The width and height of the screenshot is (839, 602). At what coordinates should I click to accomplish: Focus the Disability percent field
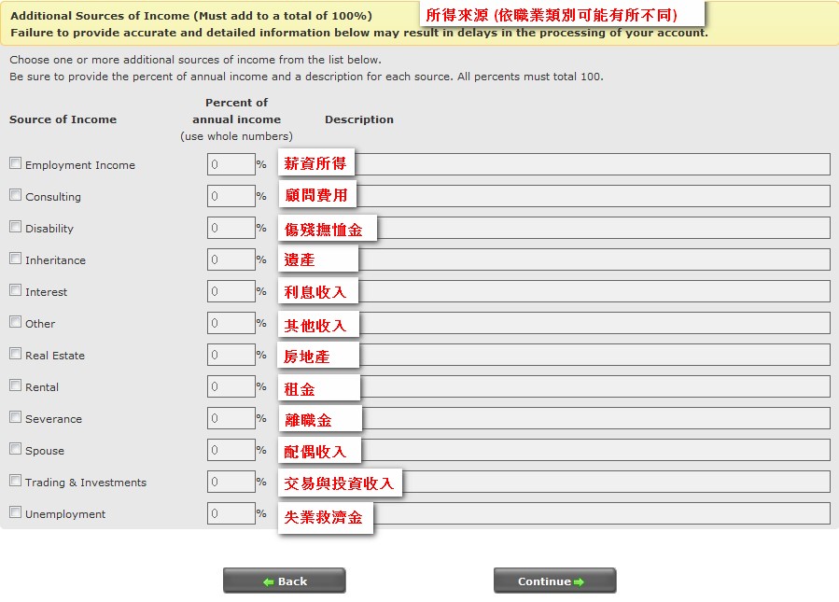pyautogui.click(x=231, y=228)
